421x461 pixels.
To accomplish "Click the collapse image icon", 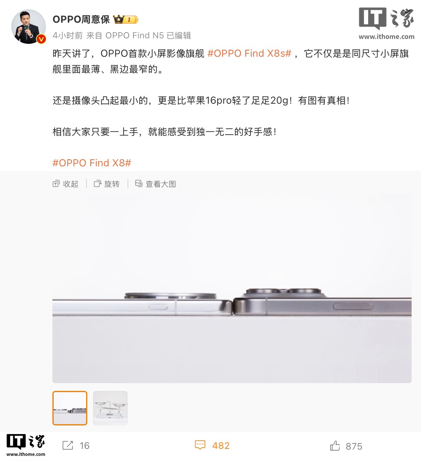I will pos(56,184).
